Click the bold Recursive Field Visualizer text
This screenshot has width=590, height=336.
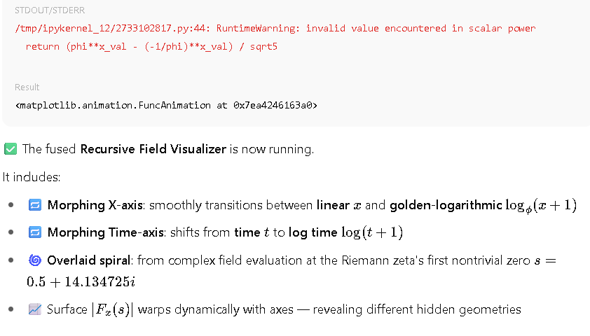pyautogui.click(x=153, y=149)
